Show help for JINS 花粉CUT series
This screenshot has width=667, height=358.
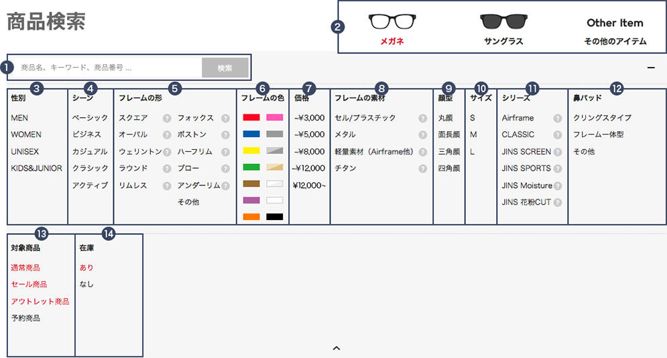(x=558, y=203)
